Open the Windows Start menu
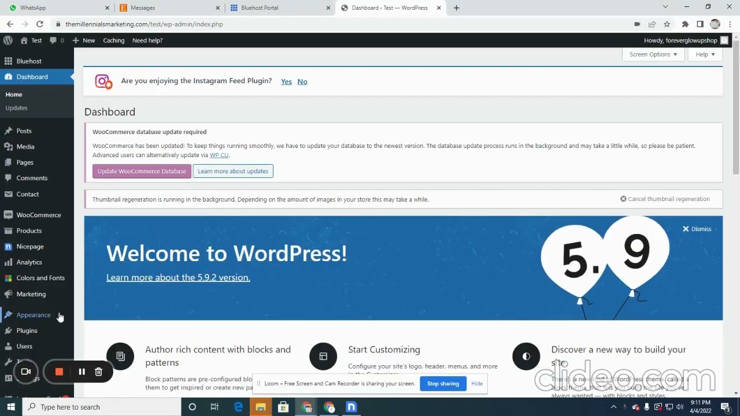This screenshot has width=740, height=416. click(11, 407)
